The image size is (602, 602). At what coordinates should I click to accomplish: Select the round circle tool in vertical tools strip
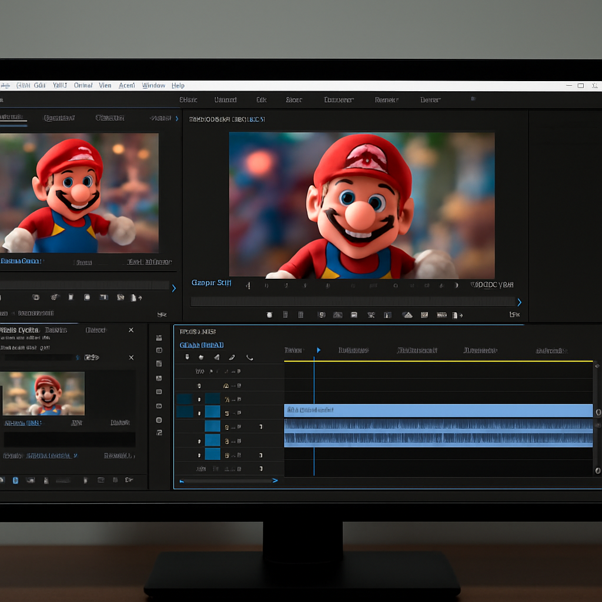pyautogui.click(x=159, y=420)
